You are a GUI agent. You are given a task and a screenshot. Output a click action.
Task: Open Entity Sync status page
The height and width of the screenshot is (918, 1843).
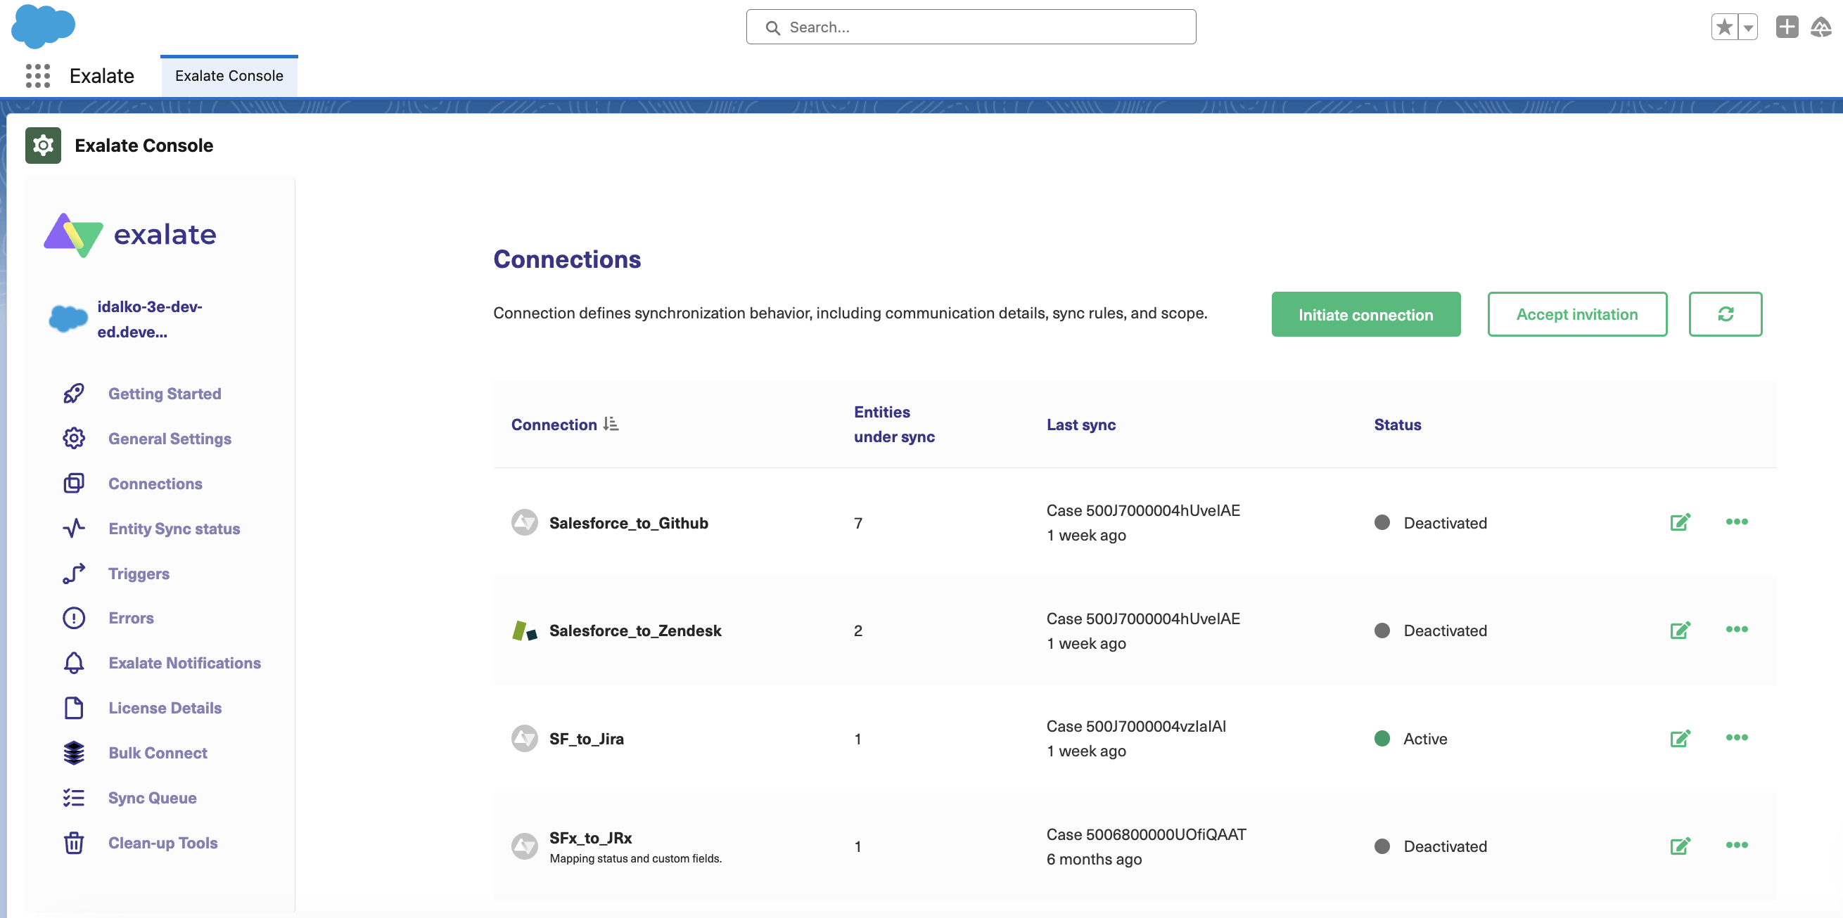pyautogui.click(x=174, y=529)
